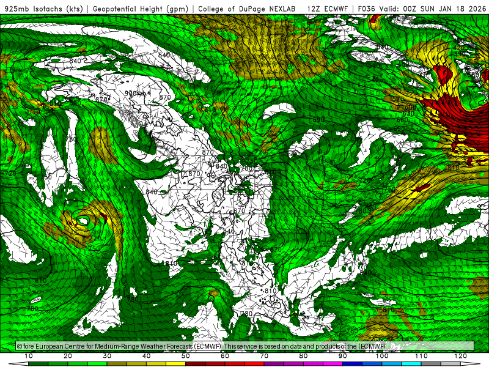Click the '630' height contour label

point(408,113)
